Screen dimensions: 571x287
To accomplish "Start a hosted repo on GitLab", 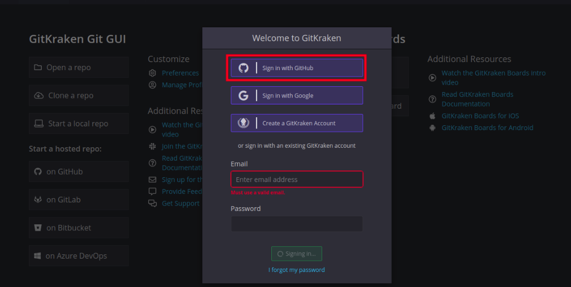I will coord(79,200).
